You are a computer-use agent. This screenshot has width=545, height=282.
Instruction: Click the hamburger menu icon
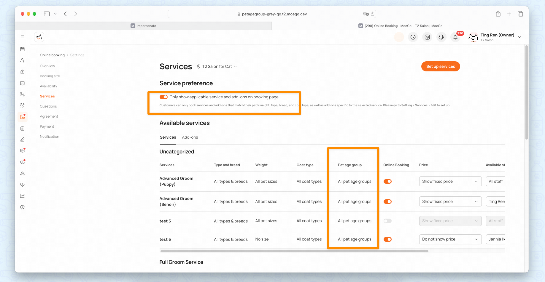[x=22, y=37]
